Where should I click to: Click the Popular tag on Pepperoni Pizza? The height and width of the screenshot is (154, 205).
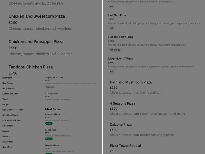coord(49,123)
